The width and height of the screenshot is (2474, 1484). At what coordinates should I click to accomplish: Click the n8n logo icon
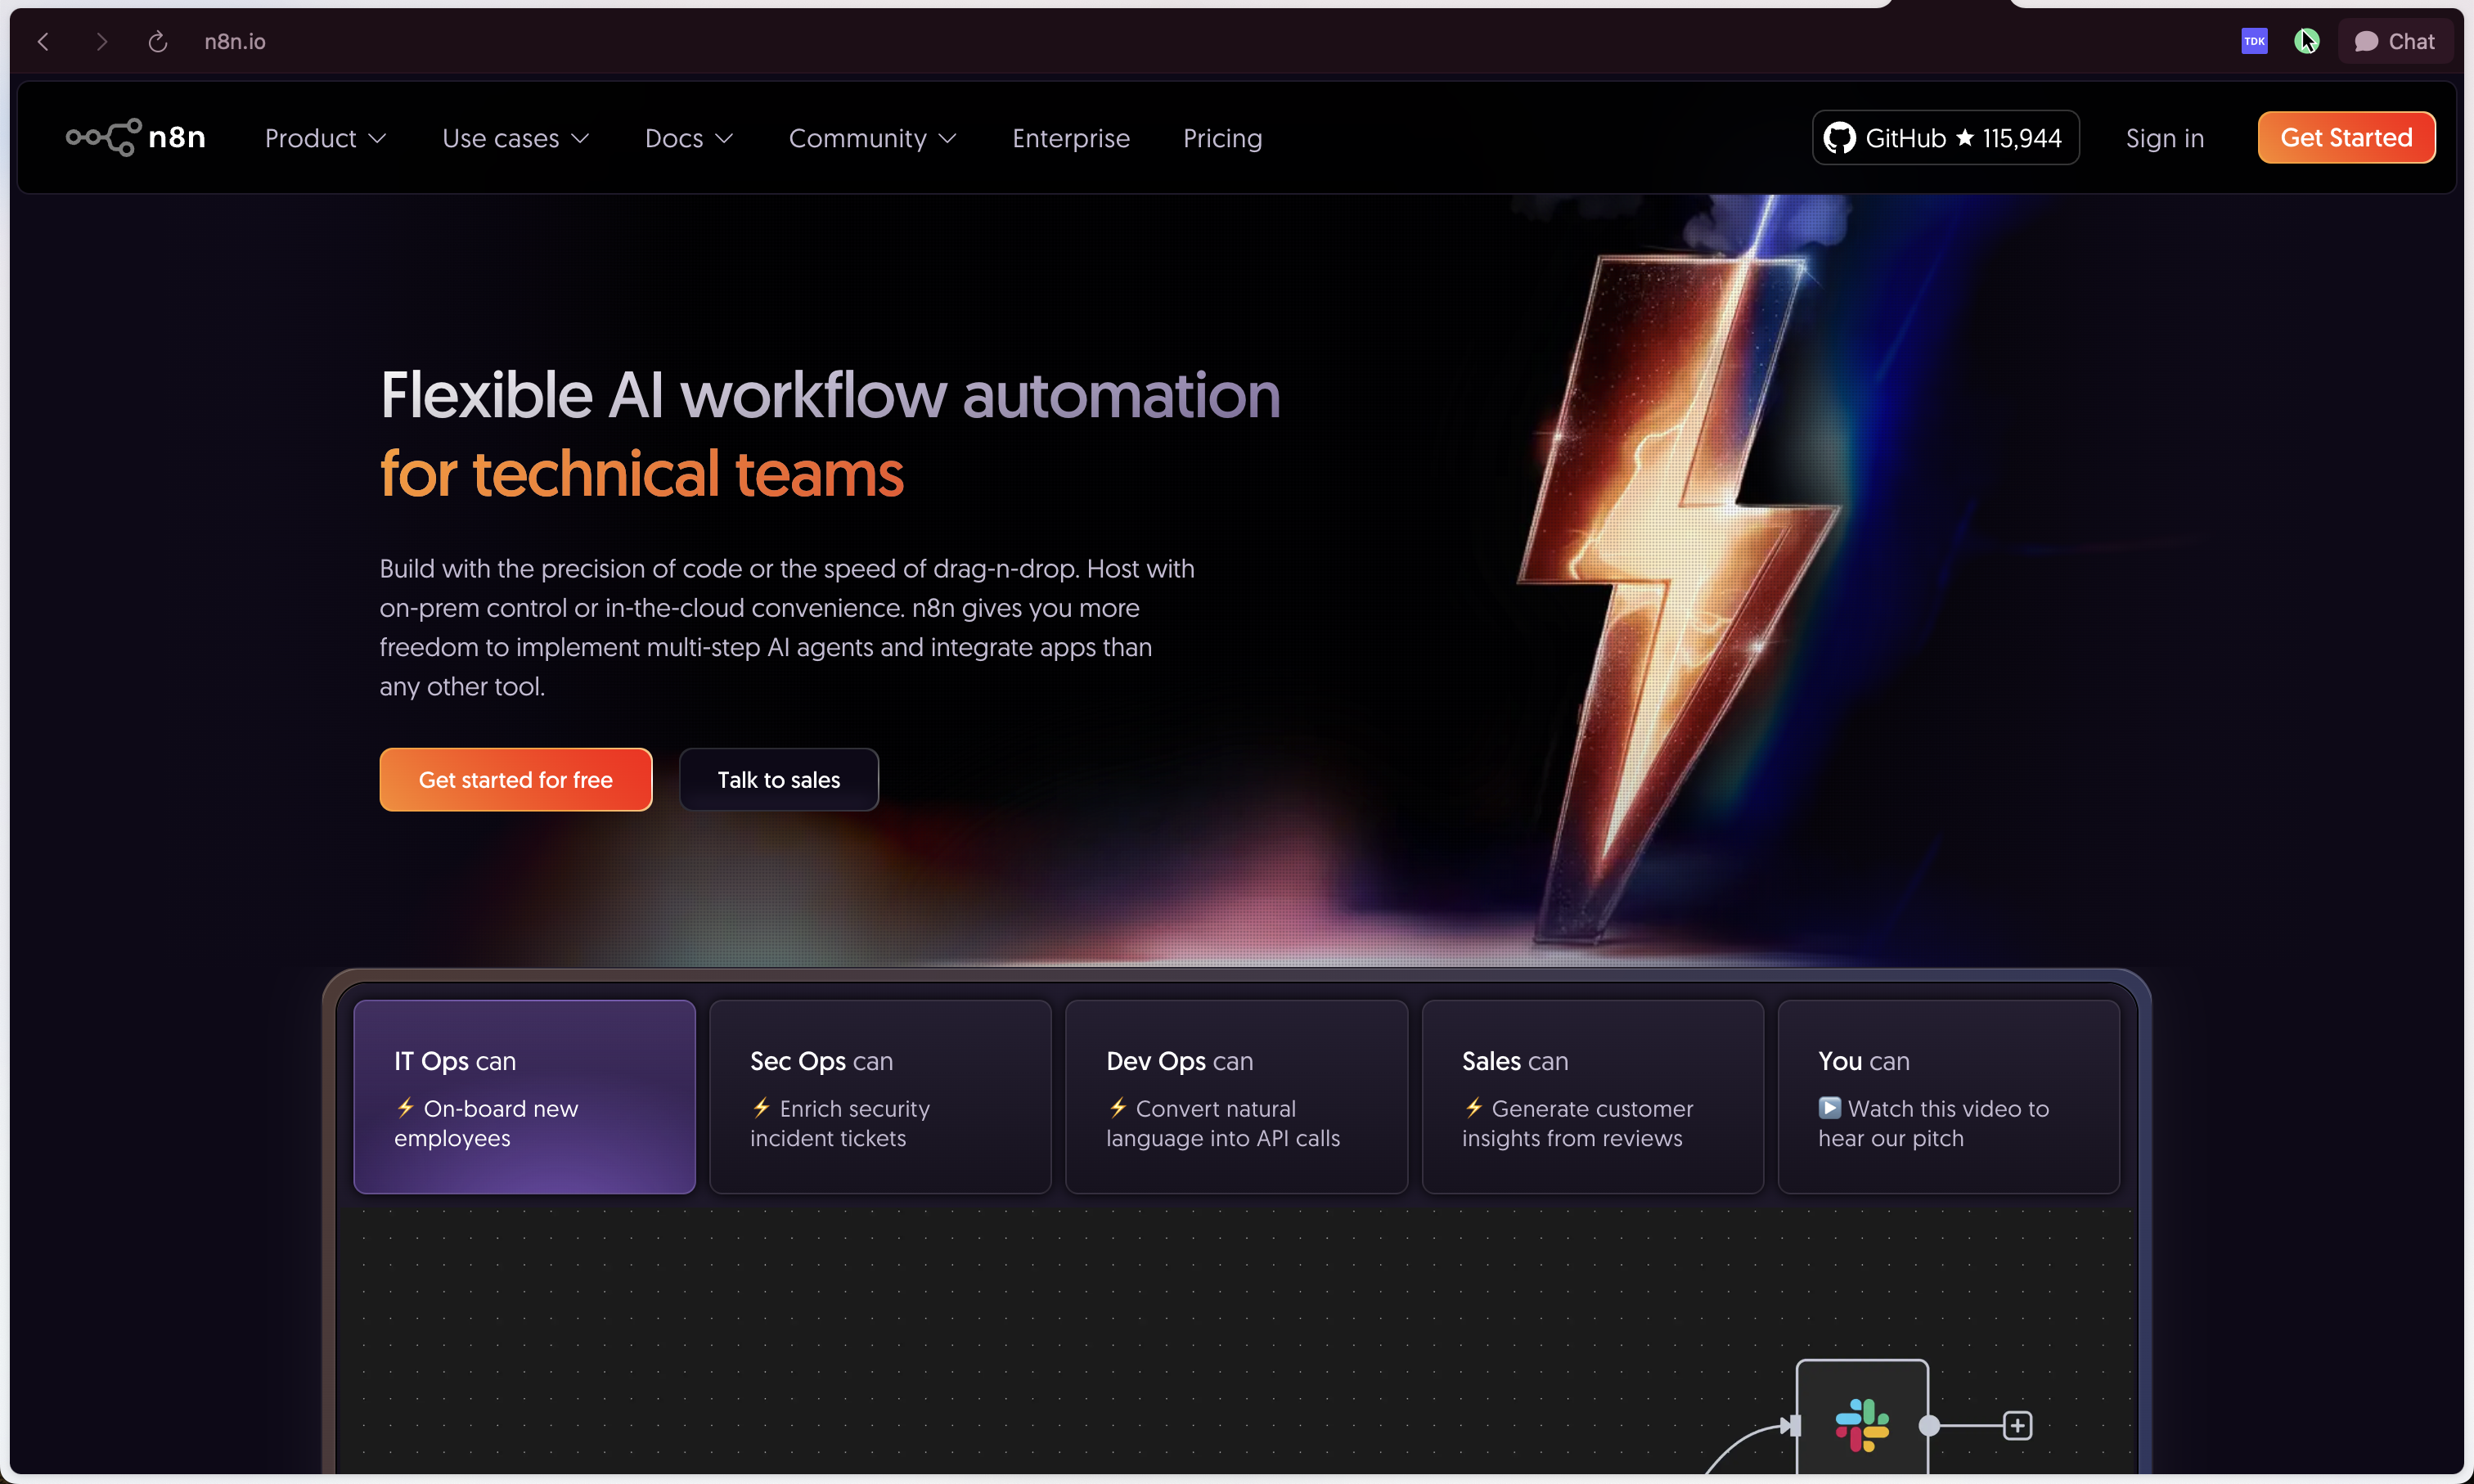[103, 137]
